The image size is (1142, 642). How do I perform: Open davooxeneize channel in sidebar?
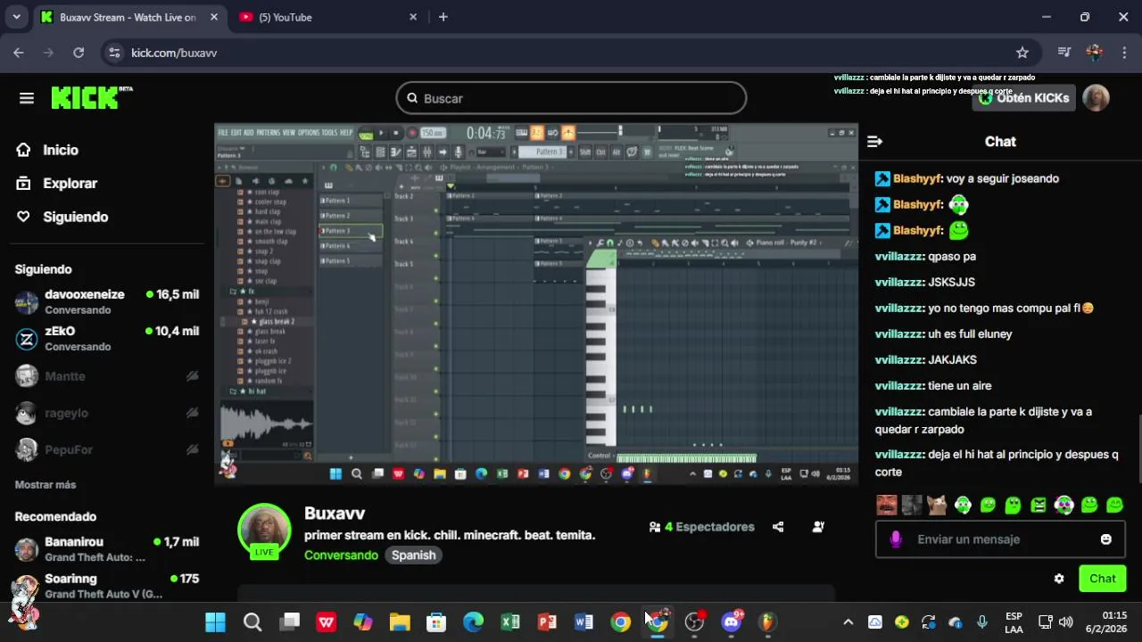107,301
